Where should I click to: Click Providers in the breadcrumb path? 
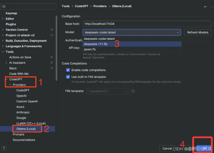point(100,6)
